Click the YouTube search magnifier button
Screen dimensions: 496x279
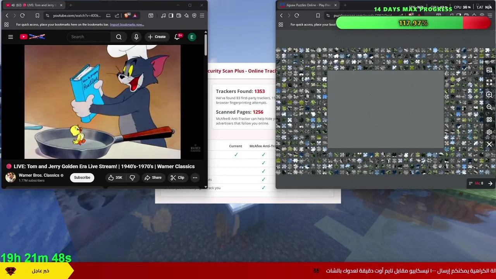[x=119, y=37]
